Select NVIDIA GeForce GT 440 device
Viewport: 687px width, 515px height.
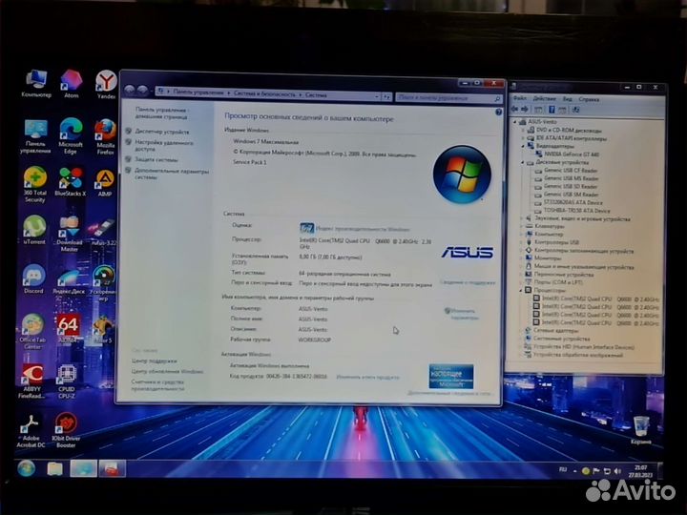coord(571,154)
